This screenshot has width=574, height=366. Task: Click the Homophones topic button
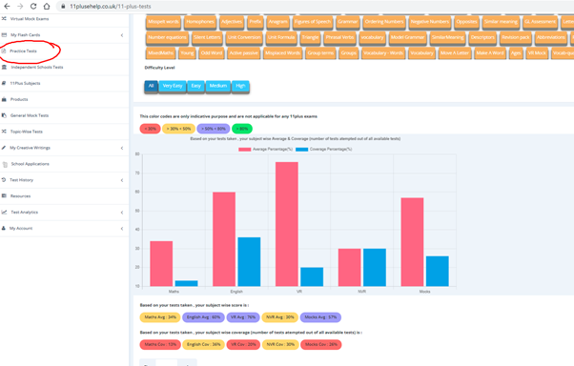pos(200,22)
